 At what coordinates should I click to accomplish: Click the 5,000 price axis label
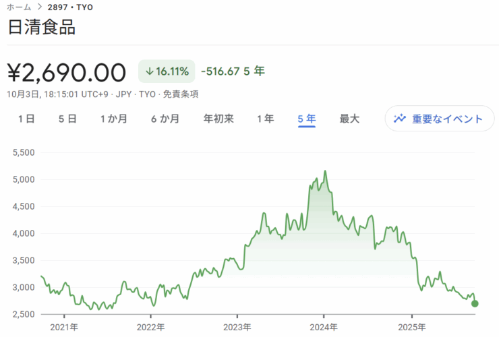(x=24, y=179)
